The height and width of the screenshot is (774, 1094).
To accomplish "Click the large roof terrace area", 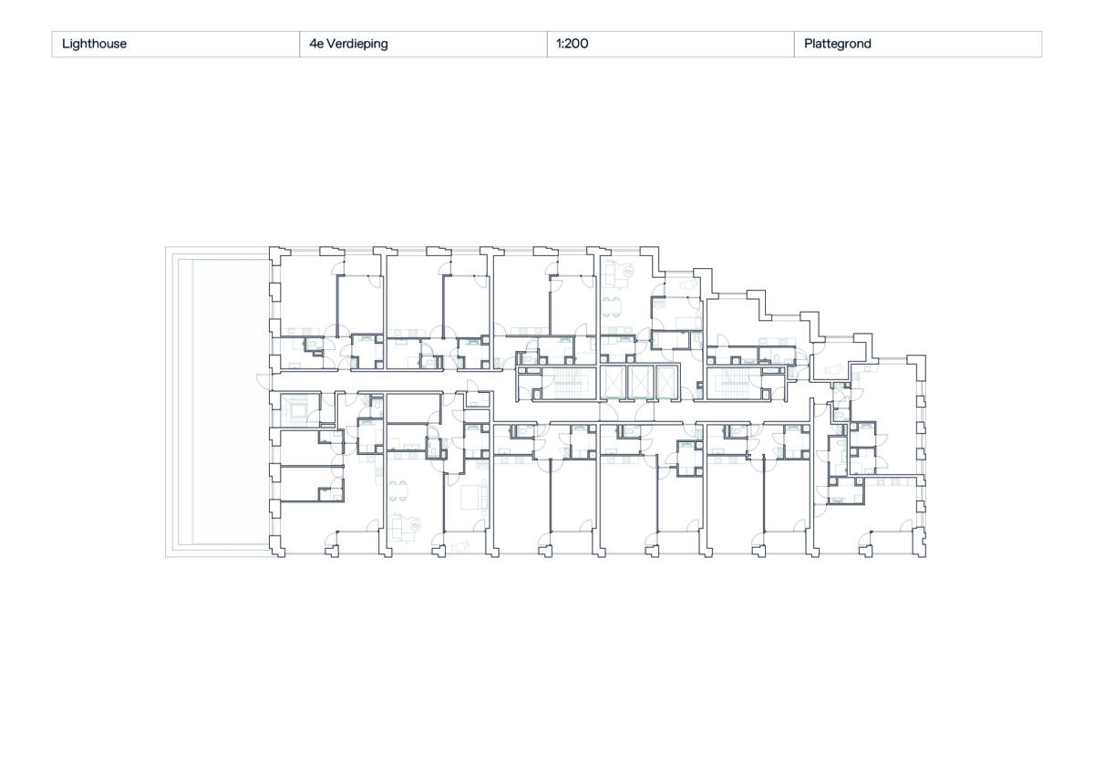I will (x=219, y=401).
